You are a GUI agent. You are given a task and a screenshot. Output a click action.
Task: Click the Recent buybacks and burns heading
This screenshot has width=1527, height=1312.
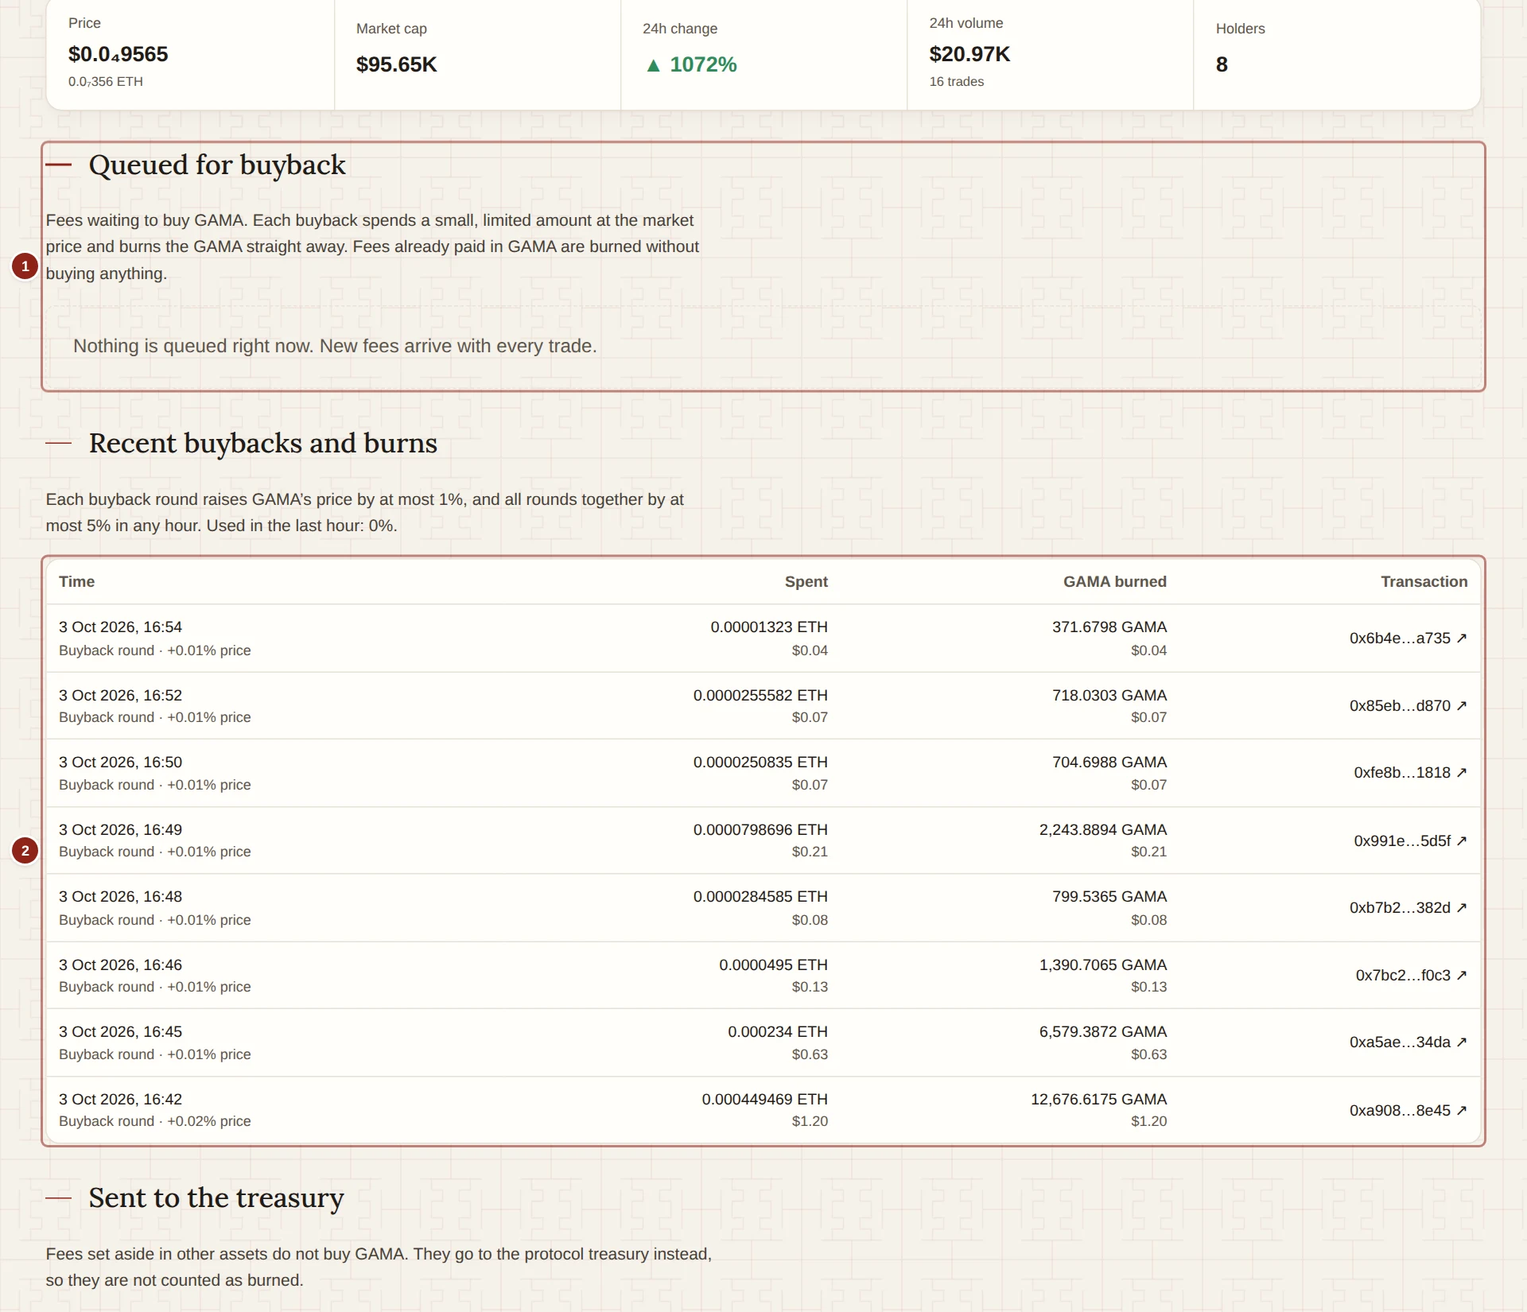click(x=263, y=443)
